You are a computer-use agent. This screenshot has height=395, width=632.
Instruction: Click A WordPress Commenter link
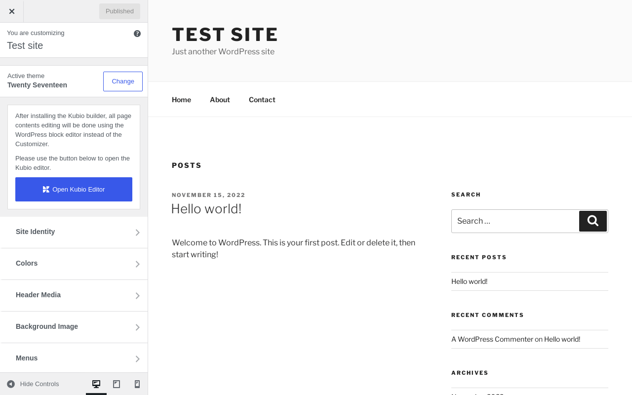click(492, 339)
